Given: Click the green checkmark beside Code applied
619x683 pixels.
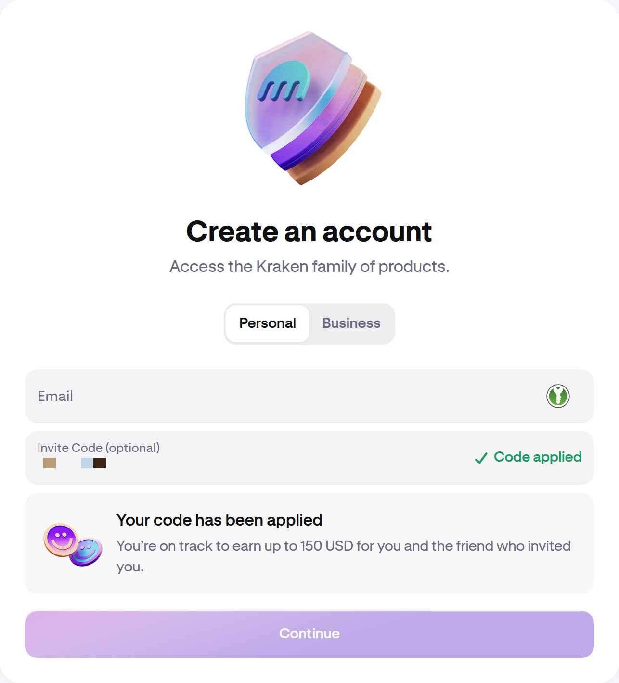Looking at the screenshot, I should (481, 458).
